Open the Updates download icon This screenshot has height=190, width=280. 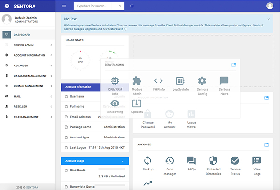tap(137, 104)
